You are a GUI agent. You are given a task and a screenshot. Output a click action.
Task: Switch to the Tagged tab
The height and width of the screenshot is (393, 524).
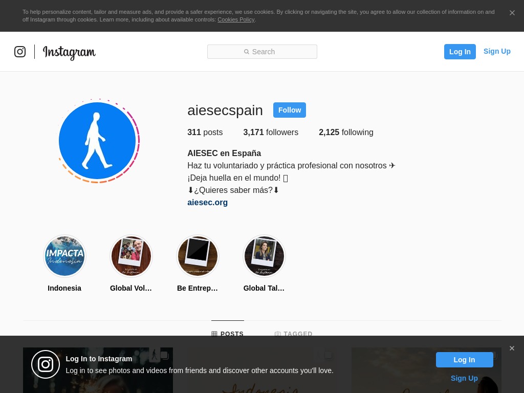point(294,334)
